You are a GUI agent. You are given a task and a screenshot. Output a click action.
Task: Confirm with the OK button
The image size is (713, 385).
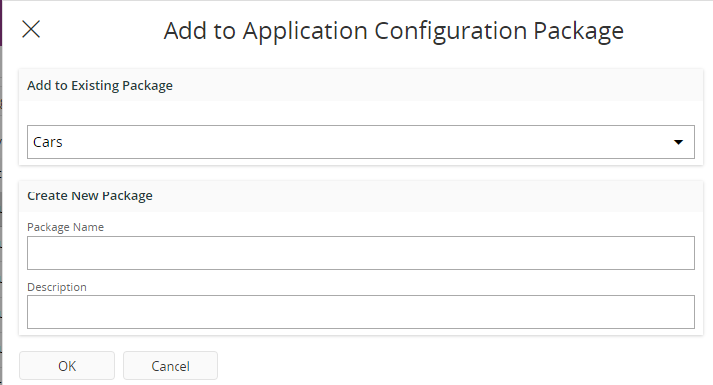(67, 366)
